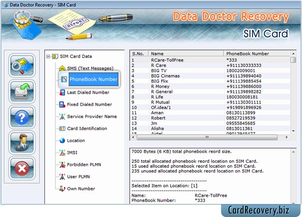Select the BIG TV contact row
Screen dimensions: 302x217
210,71
